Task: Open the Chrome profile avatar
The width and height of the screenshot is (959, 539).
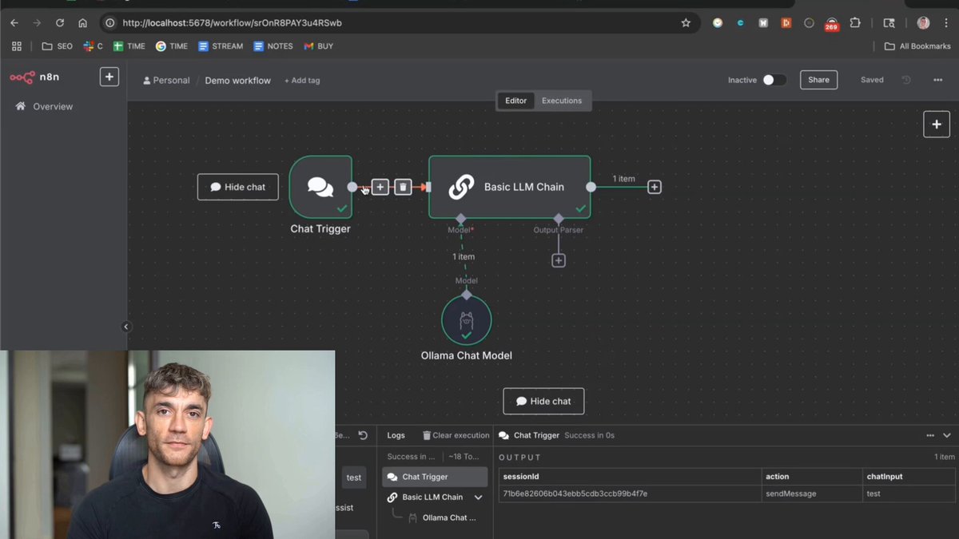Action: coord(923,23)
